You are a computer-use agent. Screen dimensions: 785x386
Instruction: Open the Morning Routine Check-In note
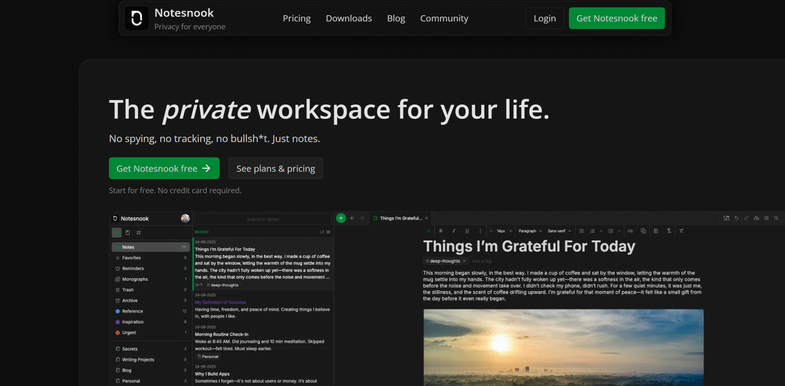point(263,342)
